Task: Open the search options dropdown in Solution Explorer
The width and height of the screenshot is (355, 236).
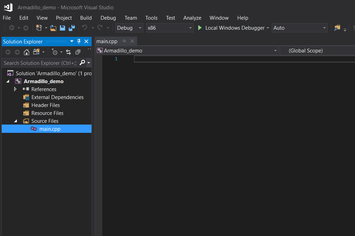Action: click(x=89, y=63)
